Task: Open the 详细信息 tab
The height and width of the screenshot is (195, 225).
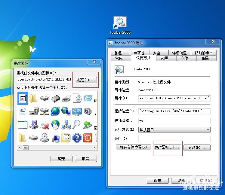Action: (x=180, y=53)
